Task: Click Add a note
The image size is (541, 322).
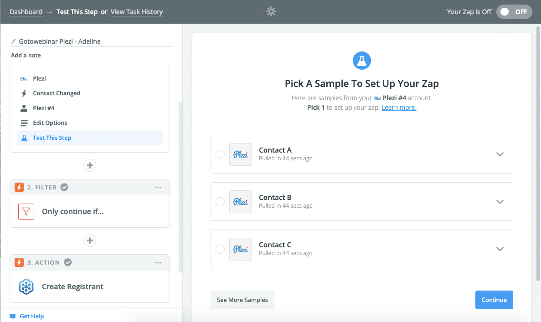Action: 26,55
